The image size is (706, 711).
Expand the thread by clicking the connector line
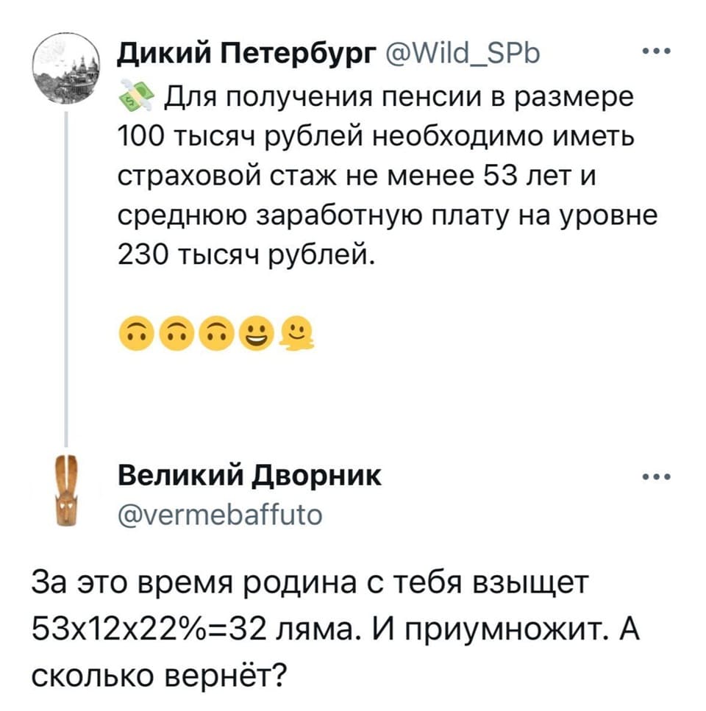[67, 279]
